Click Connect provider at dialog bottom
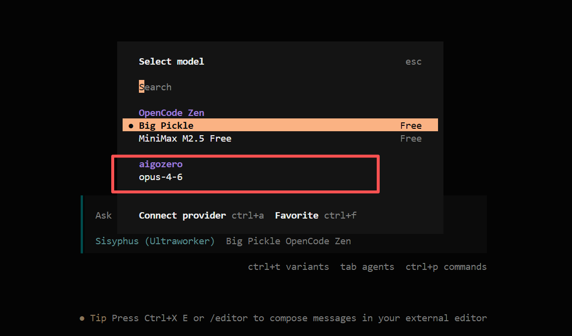This screenshot has width=572, height=336. coord(182,216)
